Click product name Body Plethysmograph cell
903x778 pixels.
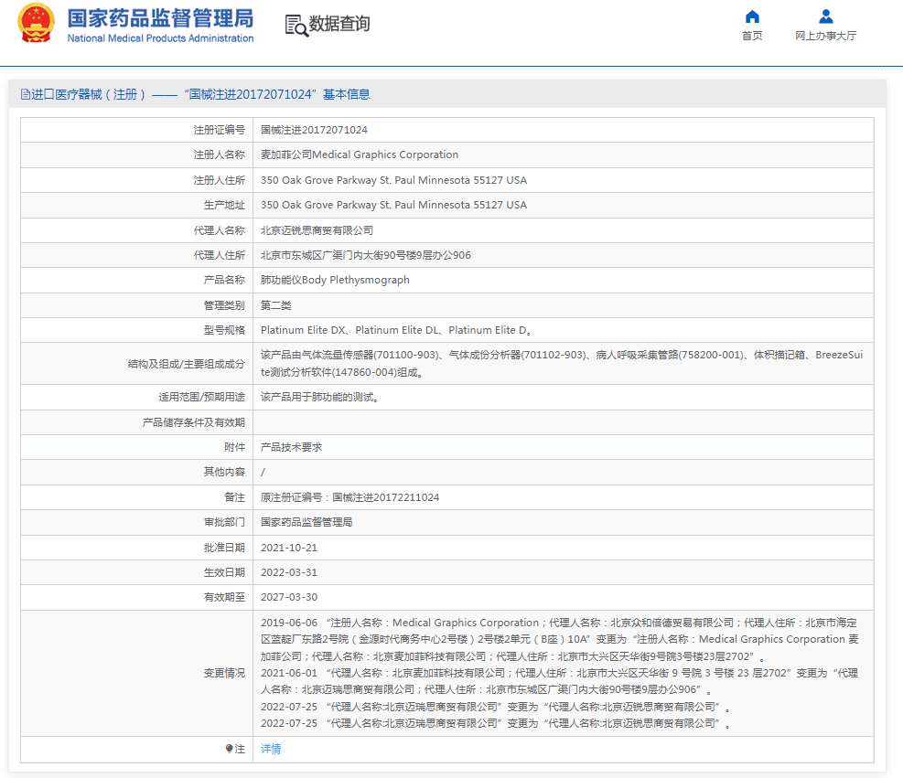coord(335,280)
